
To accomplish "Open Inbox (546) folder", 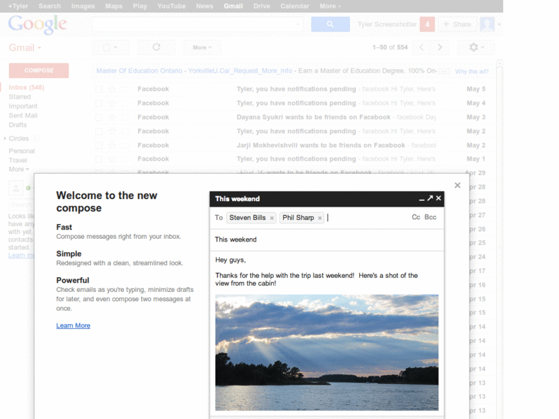I will [27, 87].
